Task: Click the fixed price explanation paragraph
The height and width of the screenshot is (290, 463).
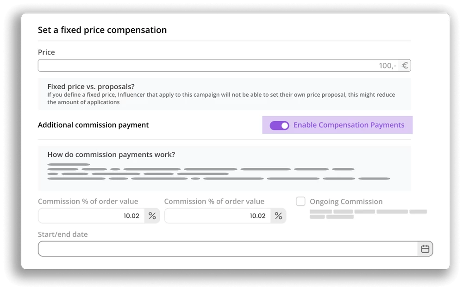Action: pyautogui.click(x=221, y=98)
